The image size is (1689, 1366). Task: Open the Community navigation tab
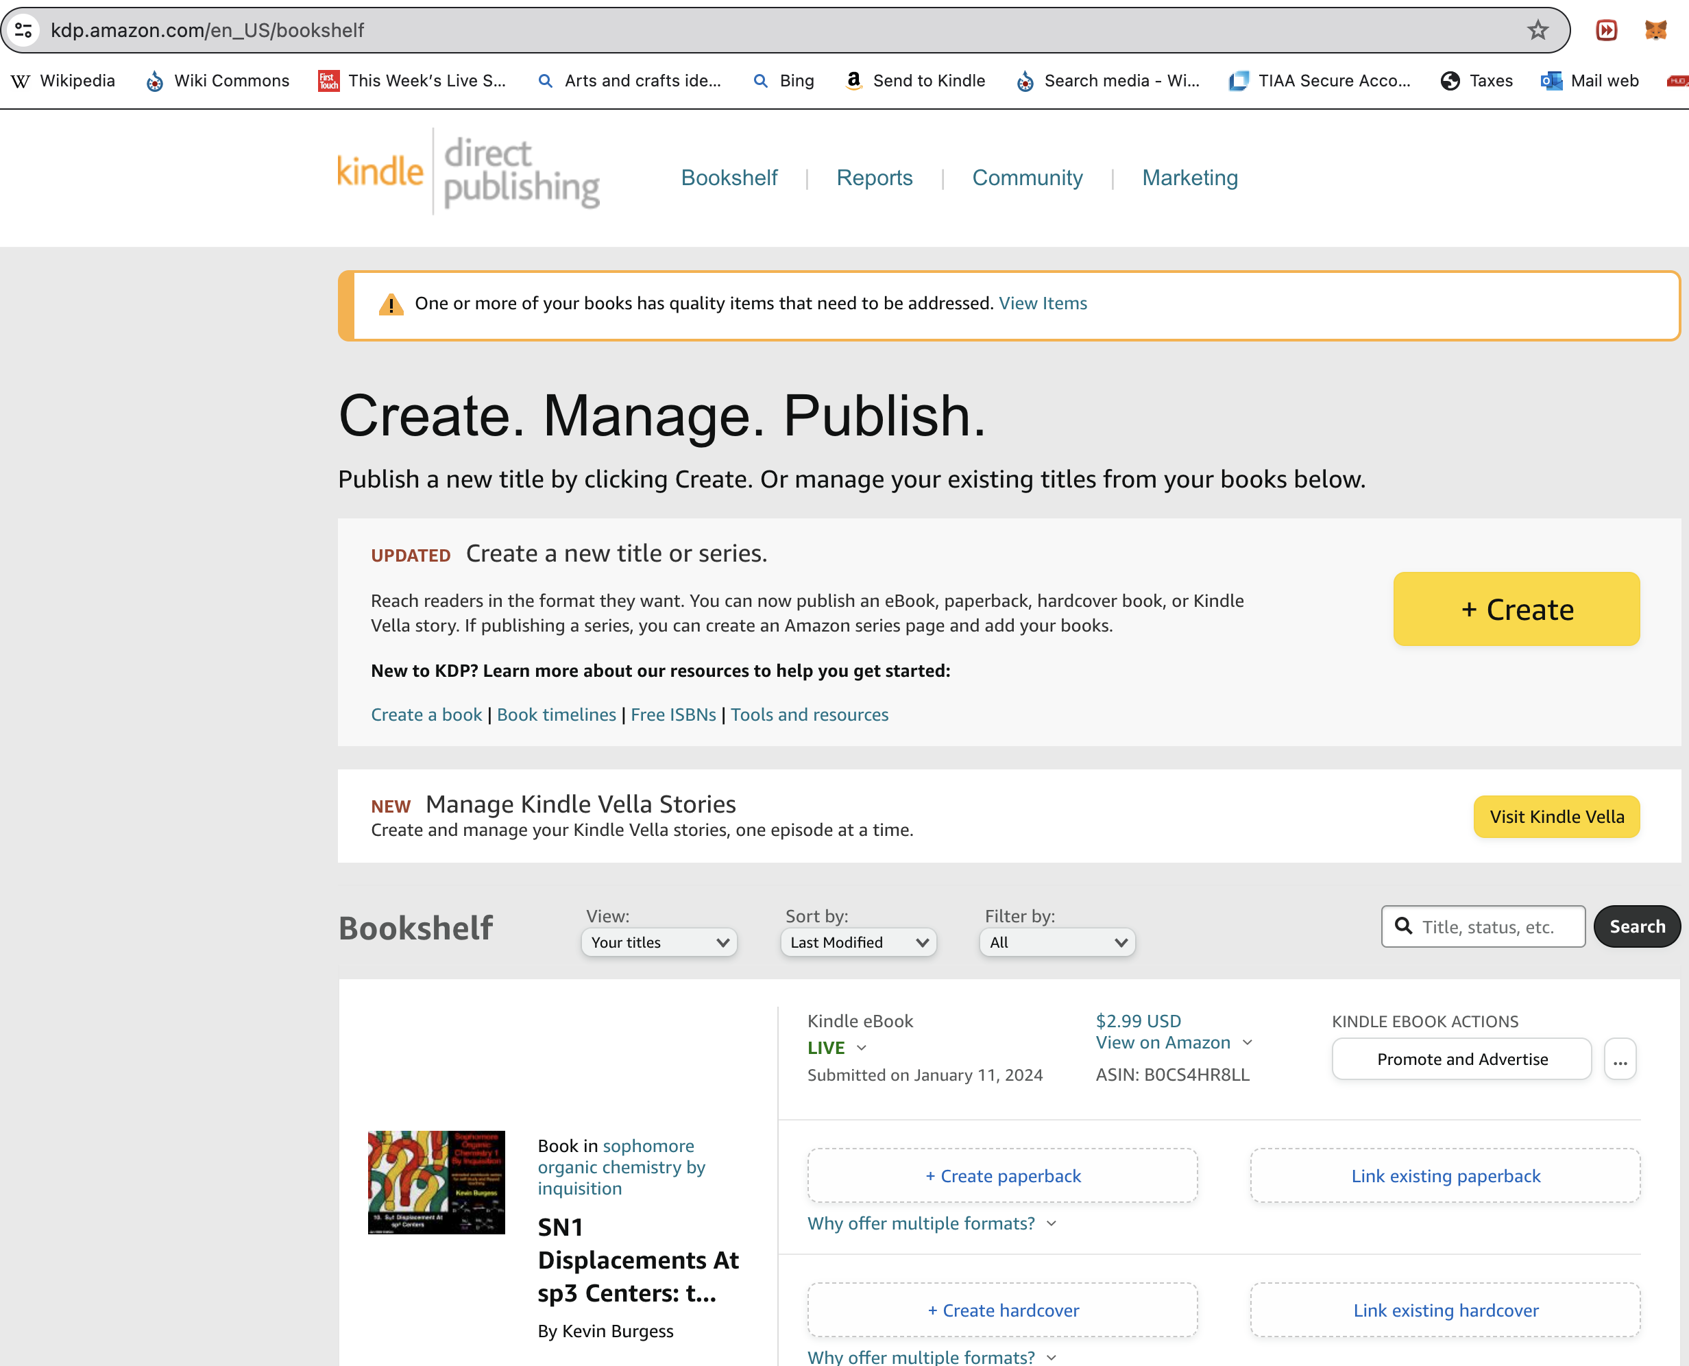[1028, 178]
